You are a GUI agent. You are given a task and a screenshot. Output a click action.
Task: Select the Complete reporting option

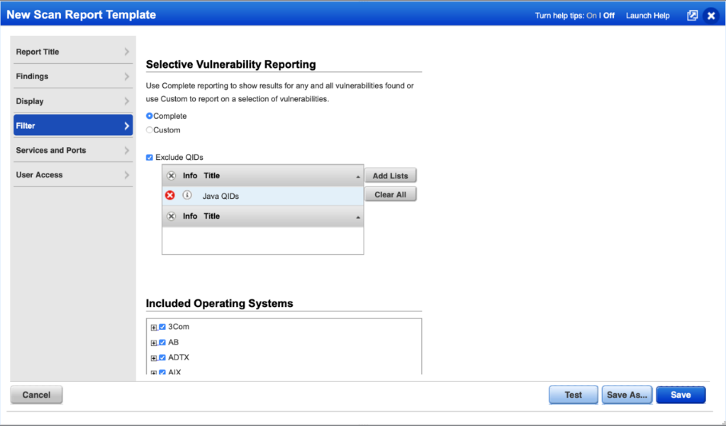149,116
